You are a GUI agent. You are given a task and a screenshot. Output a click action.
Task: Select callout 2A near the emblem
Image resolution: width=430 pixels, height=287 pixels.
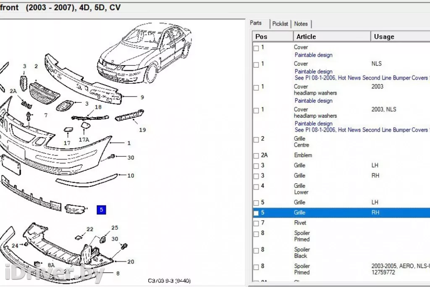click(x=13, y=91)
